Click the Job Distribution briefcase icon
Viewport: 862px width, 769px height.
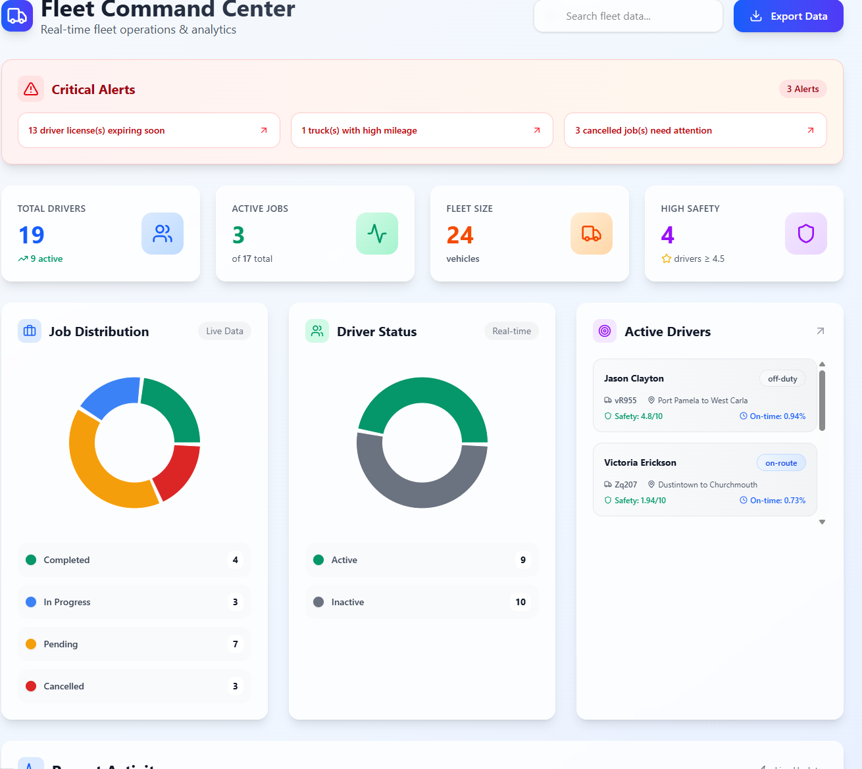[30, 331]
